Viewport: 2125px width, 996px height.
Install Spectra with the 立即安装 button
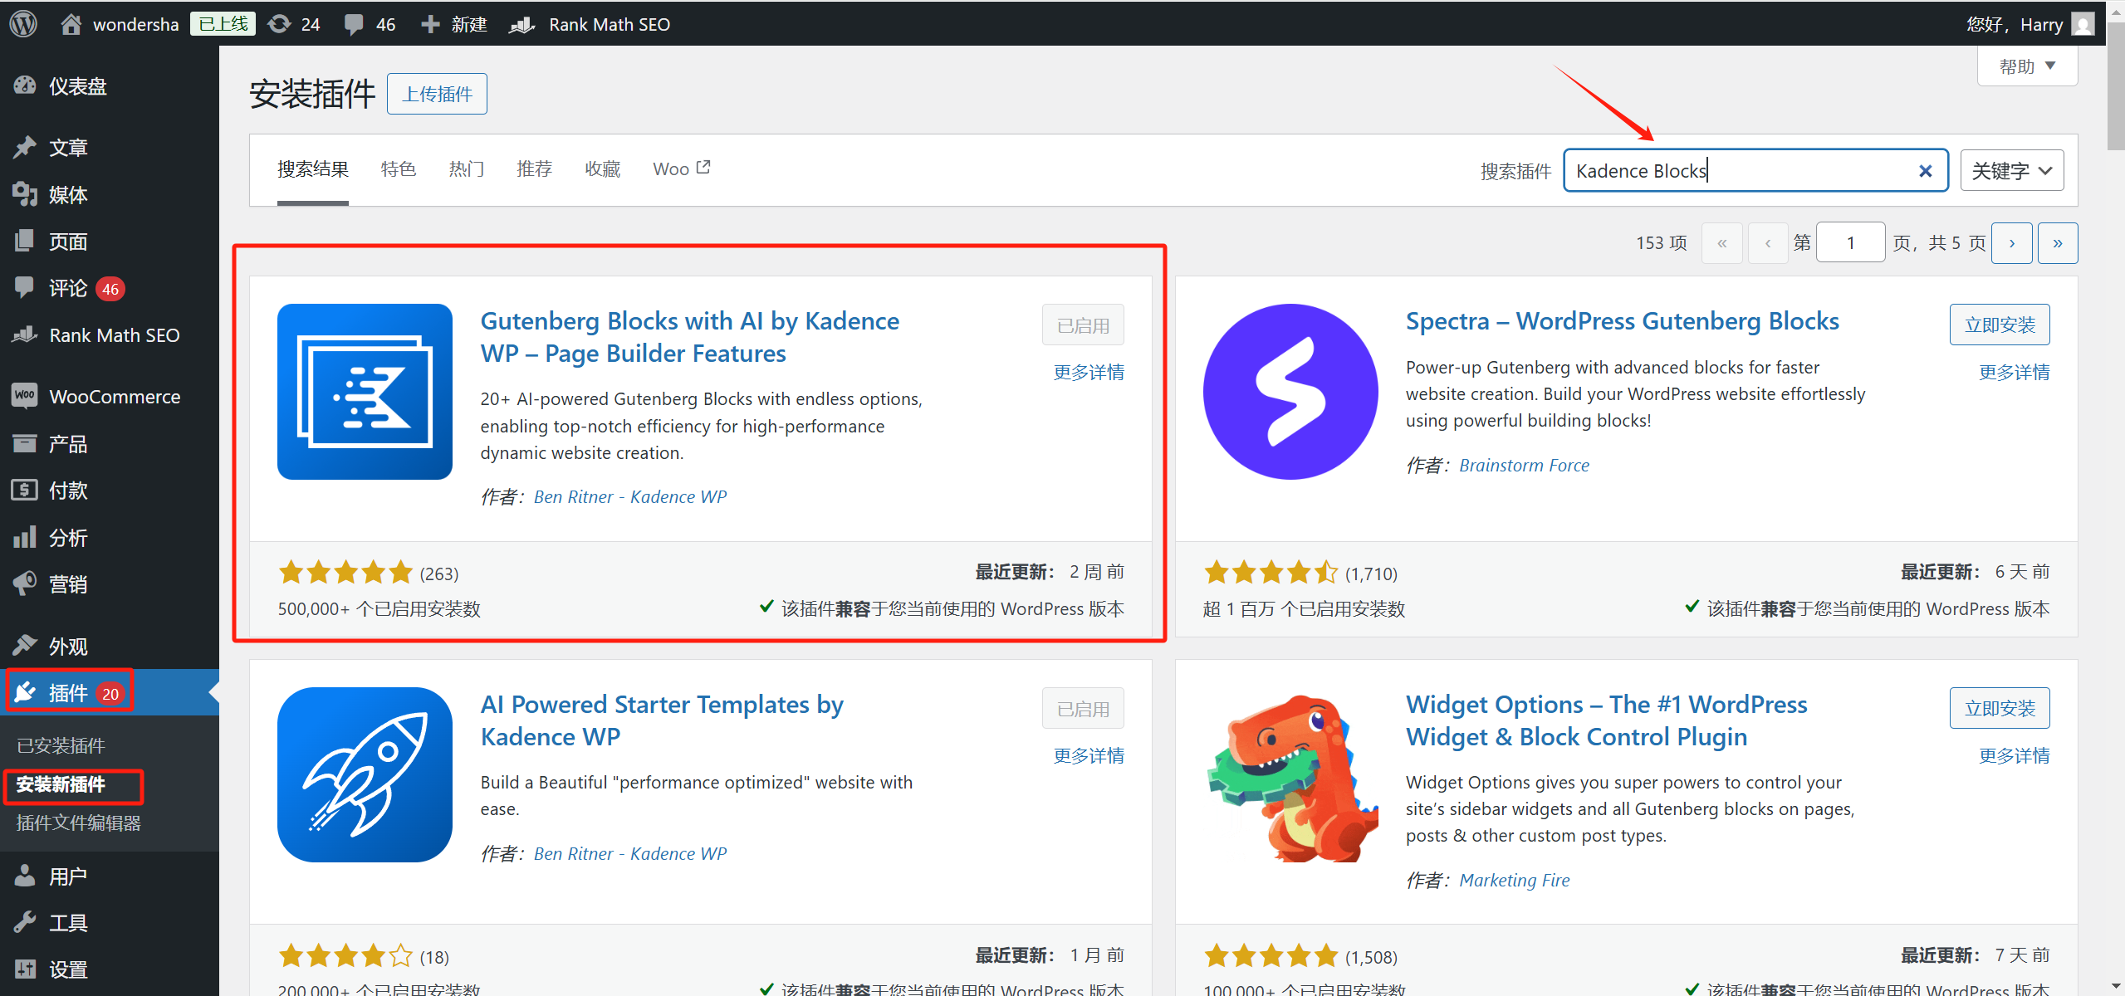tap(1999, 325)
